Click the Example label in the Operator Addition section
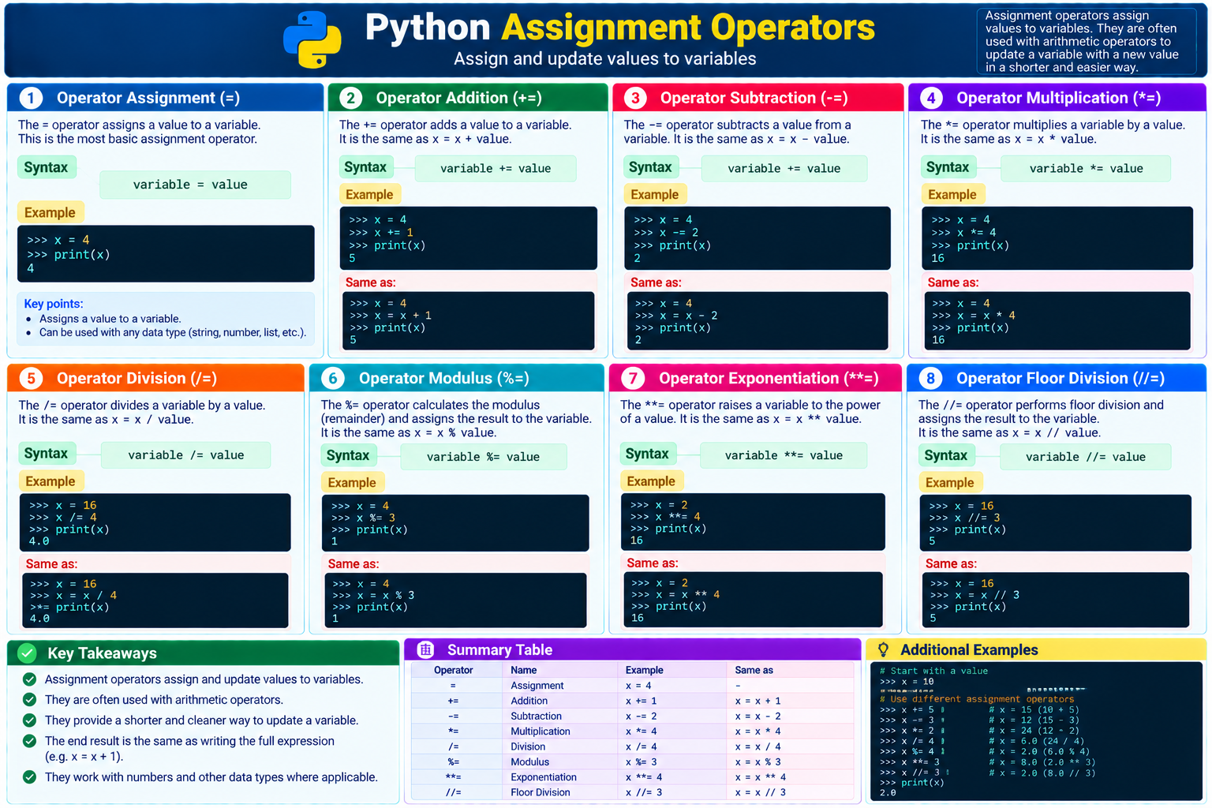1212x808 pixels. (369, 195)
